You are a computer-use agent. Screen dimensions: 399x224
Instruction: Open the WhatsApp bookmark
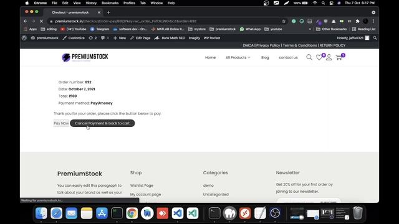click(x=250, y=29)
